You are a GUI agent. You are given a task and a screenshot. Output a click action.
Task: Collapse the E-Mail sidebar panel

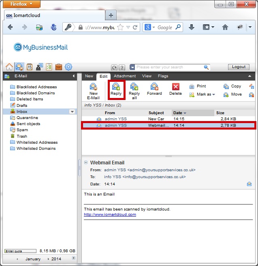click(x=74, y=76)
